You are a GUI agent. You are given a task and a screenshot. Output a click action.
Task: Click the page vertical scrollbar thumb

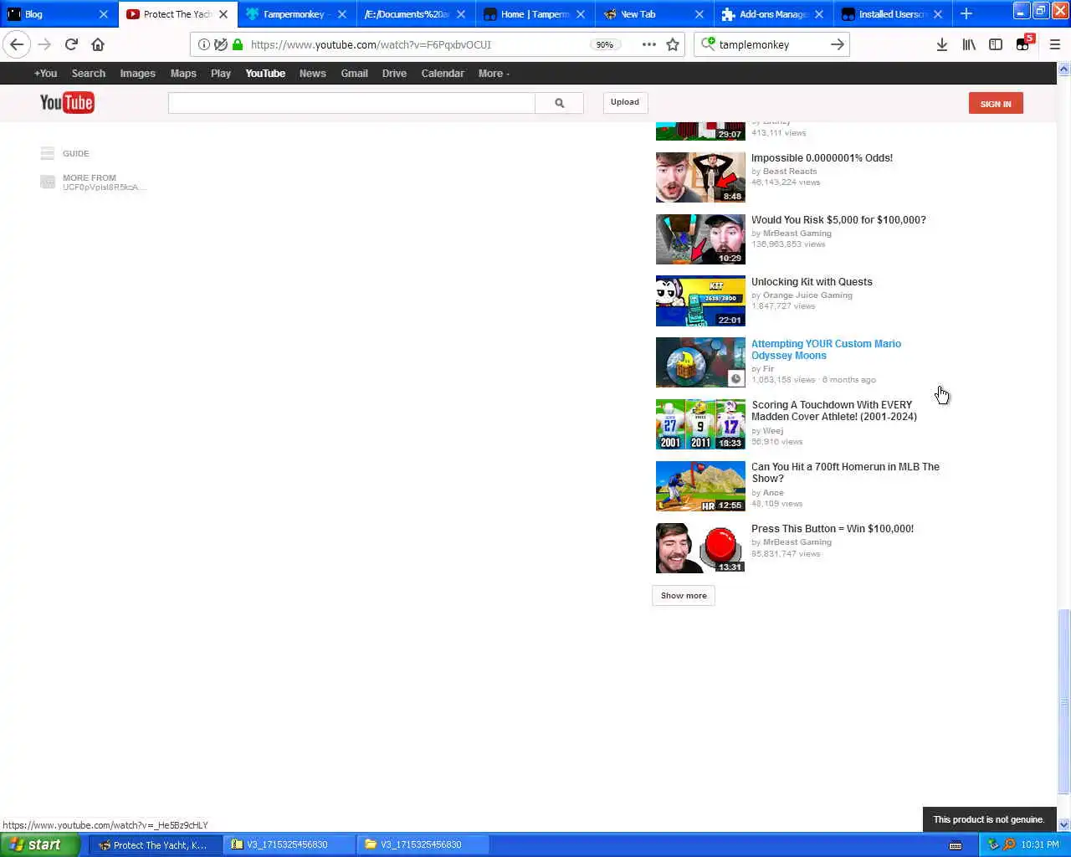tap(1063, 701)
